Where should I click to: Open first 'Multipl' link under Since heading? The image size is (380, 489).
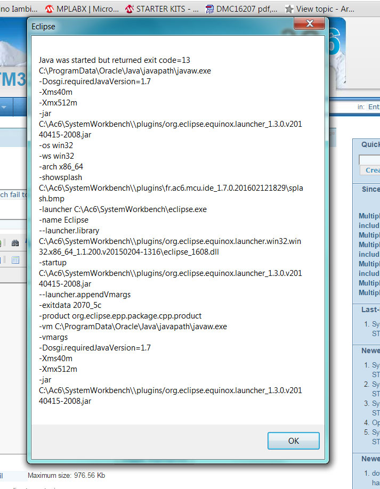pos(369,216)
